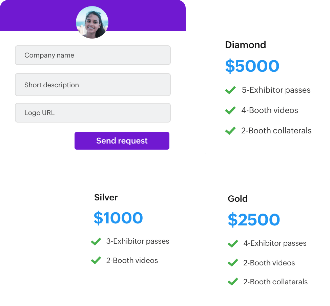Select the Logo URL input
This screenshot has height=306, width=330.
tap(92, 113)
